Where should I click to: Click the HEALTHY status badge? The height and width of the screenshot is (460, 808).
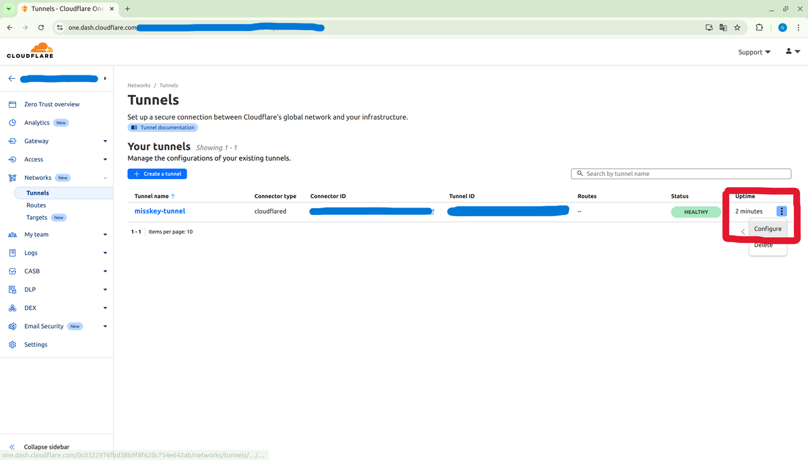[x=696, y=211]
